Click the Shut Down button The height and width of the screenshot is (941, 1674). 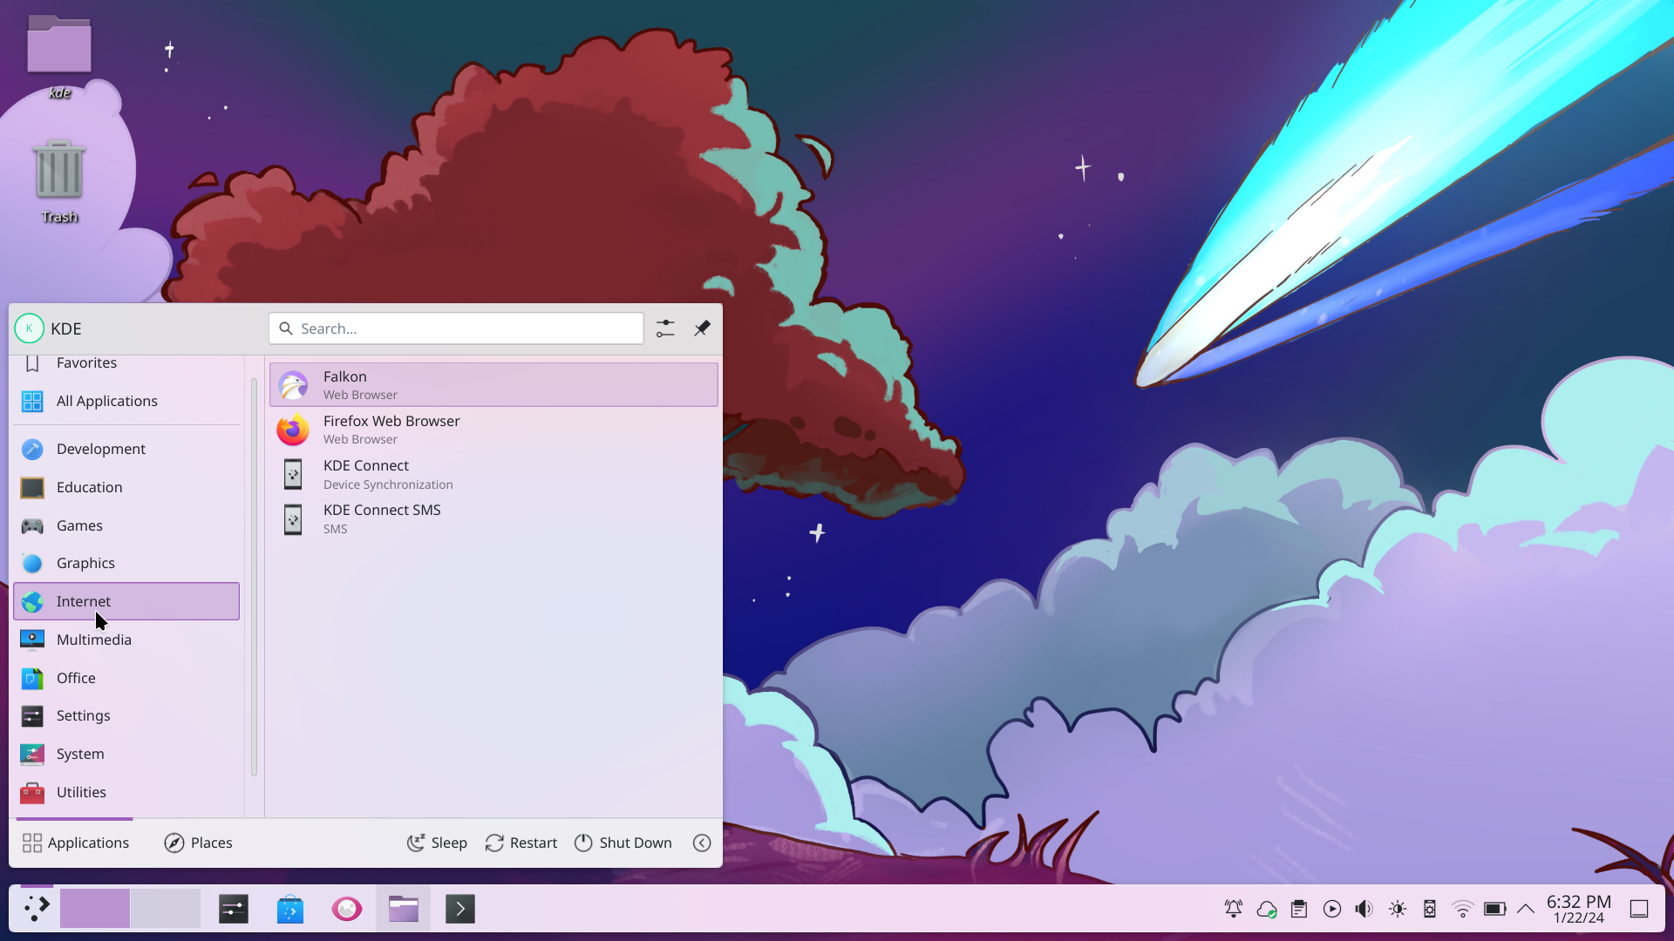[623, 843]
